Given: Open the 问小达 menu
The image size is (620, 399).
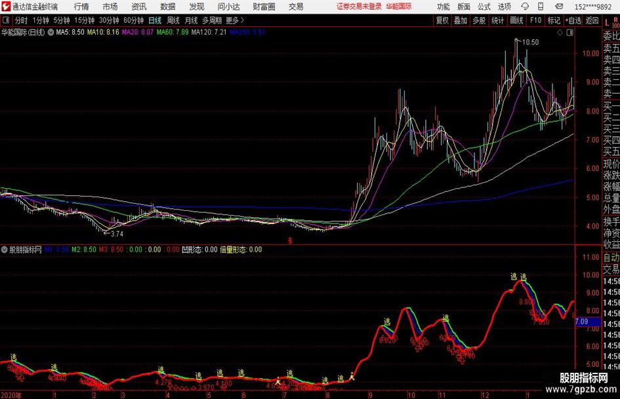Looking at the screenshot, I should tap(228, 7).
